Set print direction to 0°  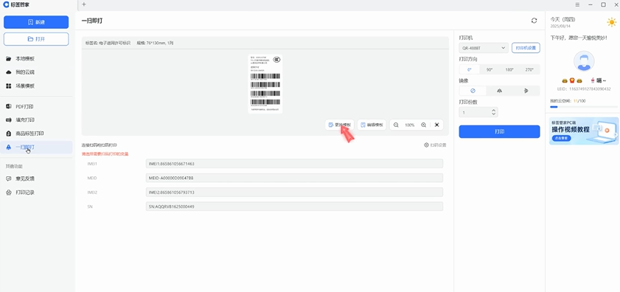(470, 69)
